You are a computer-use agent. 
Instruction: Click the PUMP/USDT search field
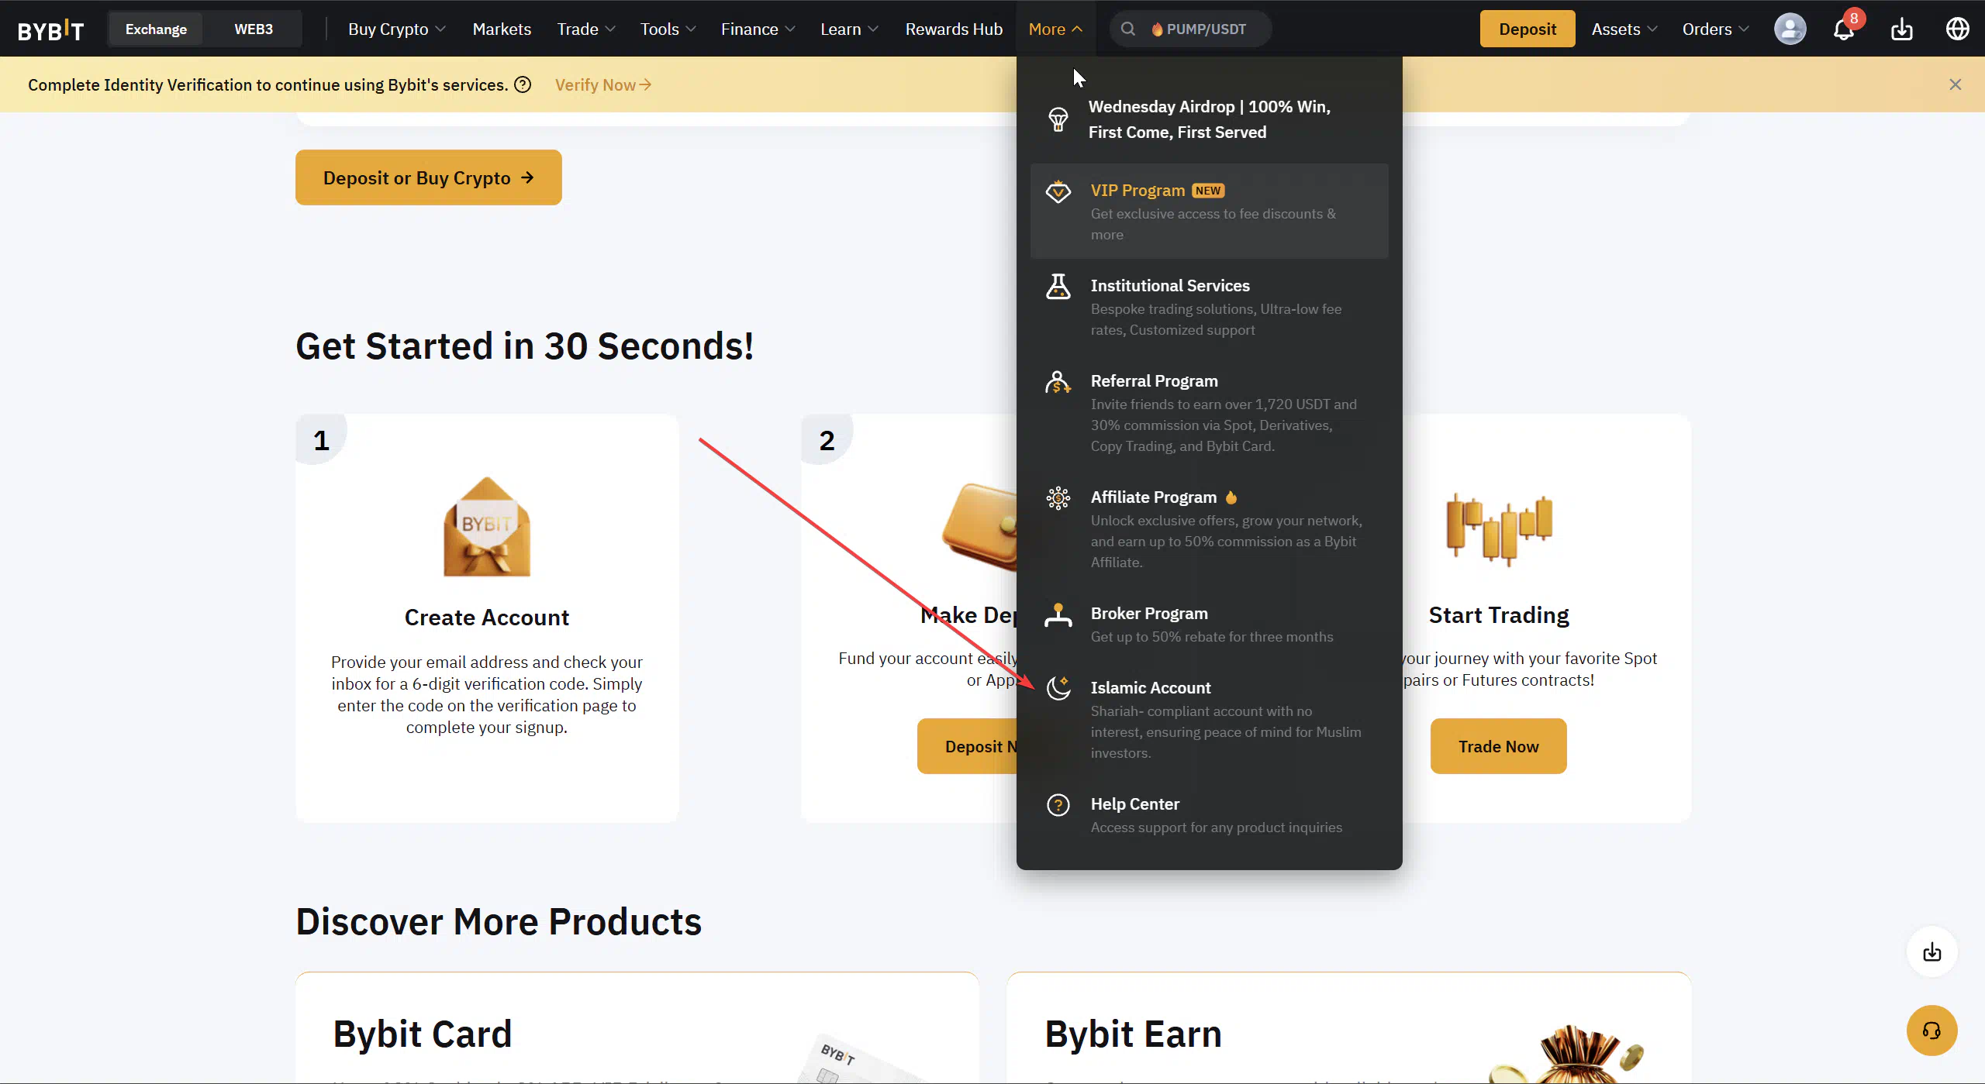pos(1190,29)
